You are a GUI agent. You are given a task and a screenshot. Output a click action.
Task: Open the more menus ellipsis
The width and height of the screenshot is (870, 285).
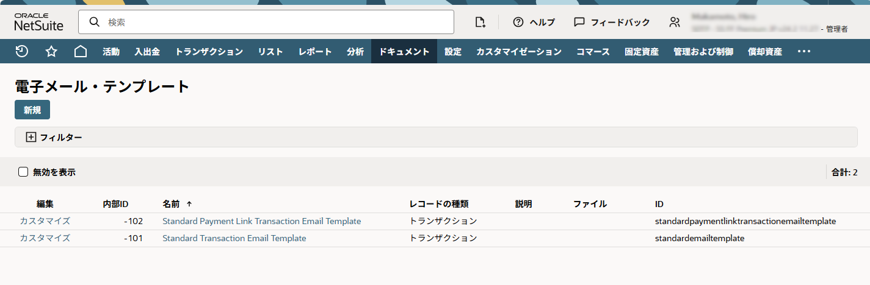point(804,51)
